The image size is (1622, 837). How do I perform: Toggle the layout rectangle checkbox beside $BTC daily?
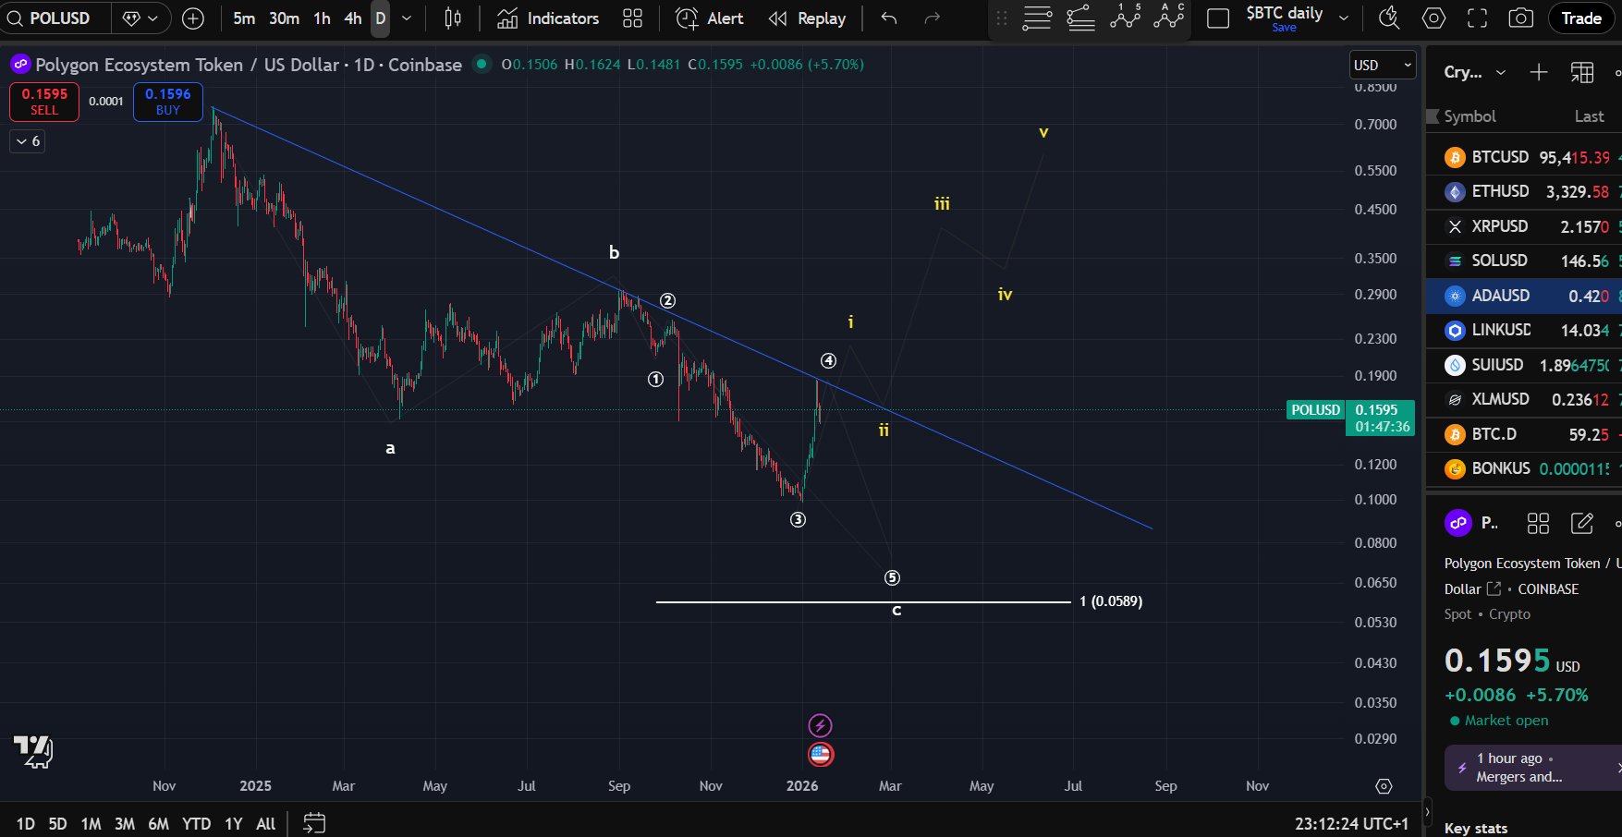(1218, 18)
